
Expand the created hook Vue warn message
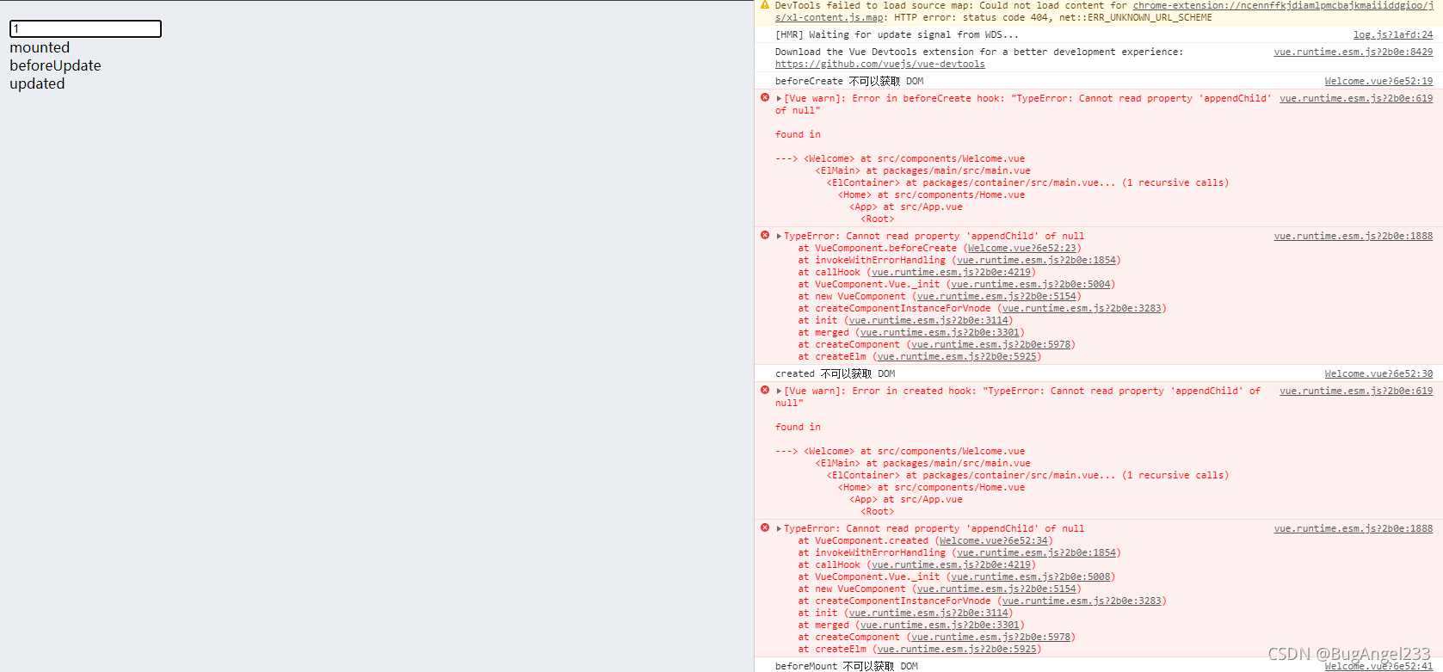click(x=780, y=391)
